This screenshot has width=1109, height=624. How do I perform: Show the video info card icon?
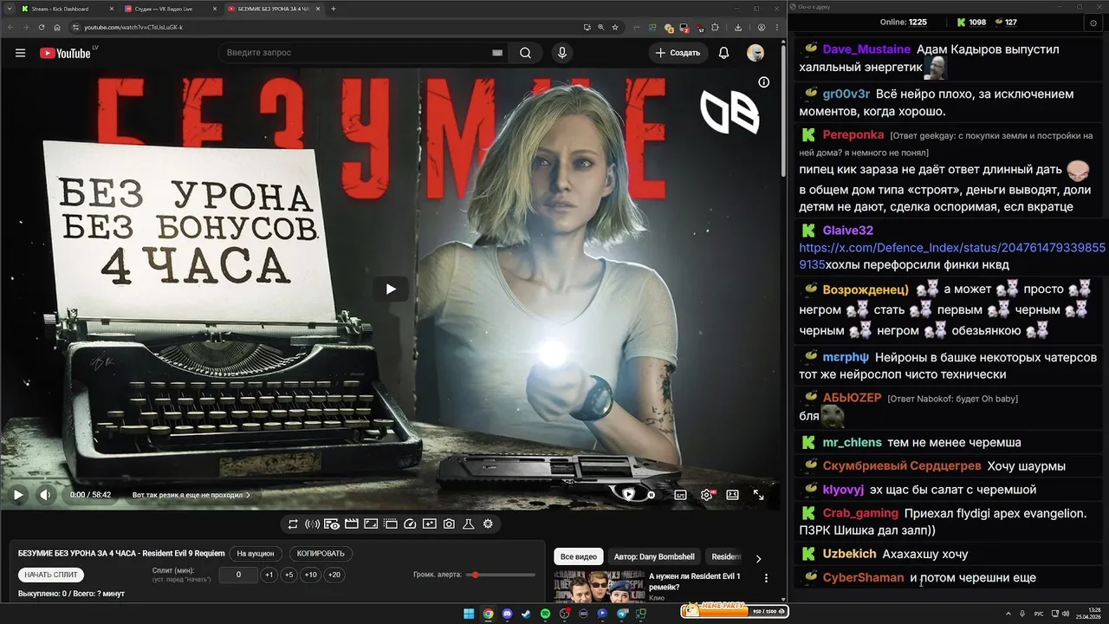[763, 82]
